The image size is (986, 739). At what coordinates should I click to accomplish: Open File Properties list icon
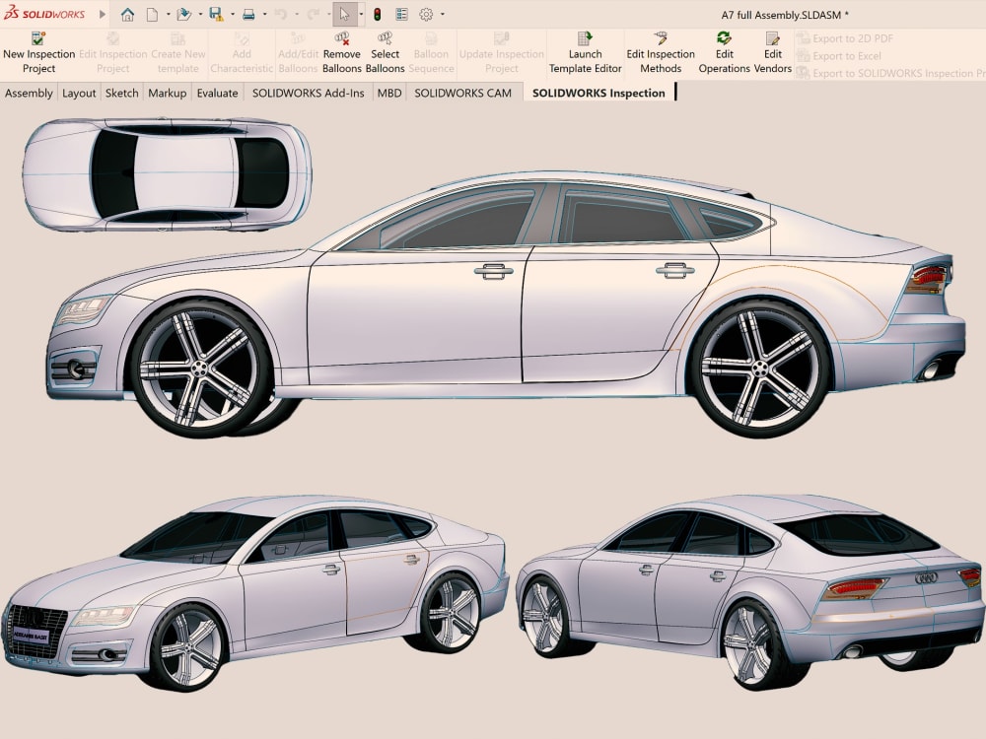click(x=402, y=14)
